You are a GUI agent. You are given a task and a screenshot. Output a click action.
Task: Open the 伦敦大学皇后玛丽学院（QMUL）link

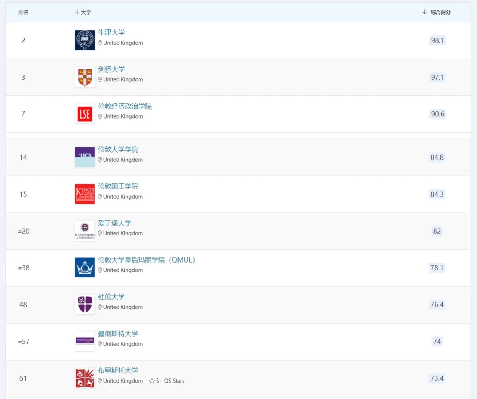[x=146, y=260]
